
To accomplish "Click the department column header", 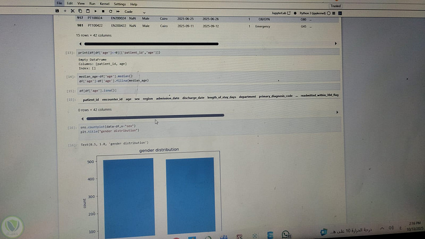I will [247, 97].
